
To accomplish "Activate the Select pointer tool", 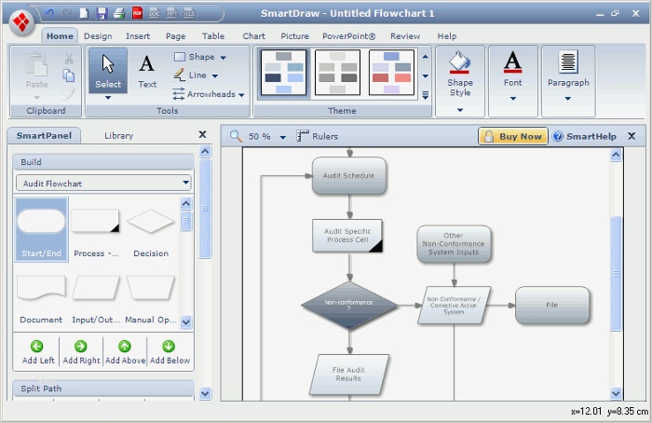I will click(x=108, y=71).
